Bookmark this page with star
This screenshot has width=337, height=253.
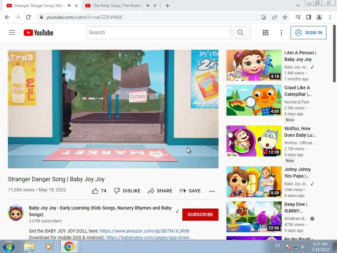[285, 17]
